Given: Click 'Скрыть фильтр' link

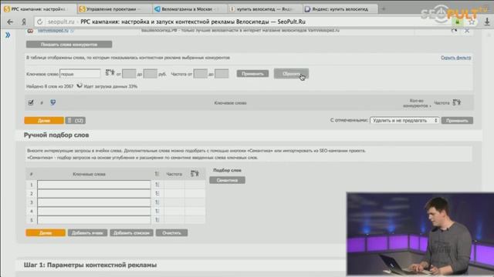Looking at the screenshot, I should tap(456, 58).
